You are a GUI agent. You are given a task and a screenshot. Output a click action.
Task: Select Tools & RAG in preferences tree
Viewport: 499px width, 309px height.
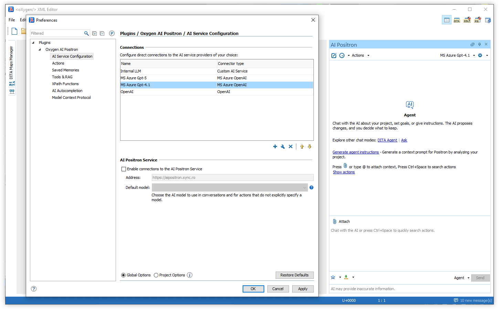coord(62,77)
